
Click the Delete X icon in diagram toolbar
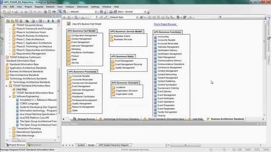[x=190, y=17]
